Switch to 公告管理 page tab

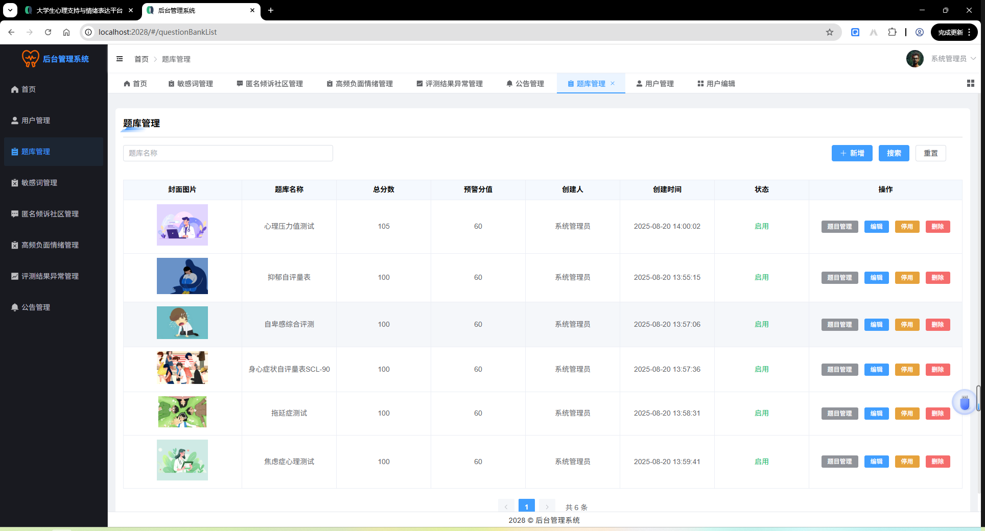click(525, 84)
